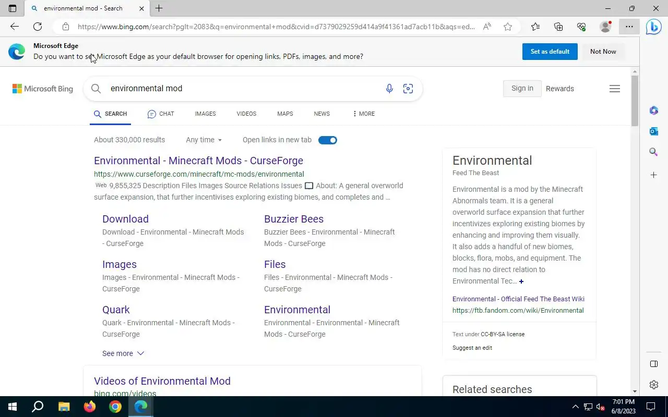The width and height of the screenshot is (668, 417).
Task: Switch to CHAT tab
Action: click(x=161, y=114)
